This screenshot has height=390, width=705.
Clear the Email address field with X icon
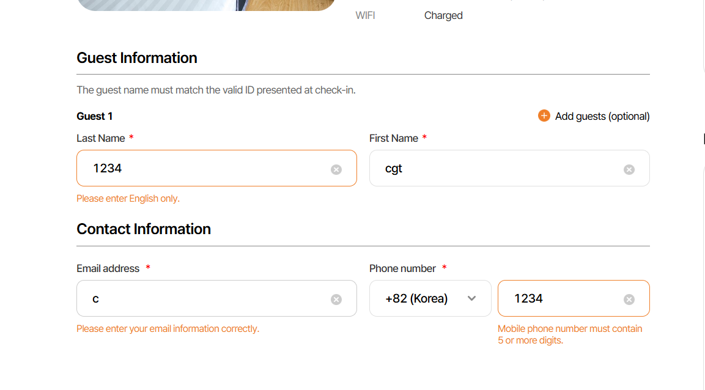336,299
